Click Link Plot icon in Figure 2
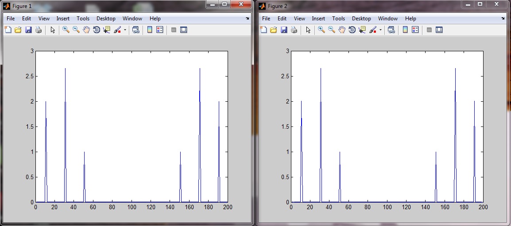The image size is (511, 226). click(391, 30)
